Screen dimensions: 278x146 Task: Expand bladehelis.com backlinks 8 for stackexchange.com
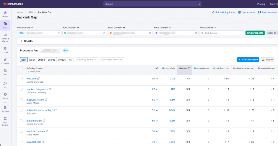(273, 89)
